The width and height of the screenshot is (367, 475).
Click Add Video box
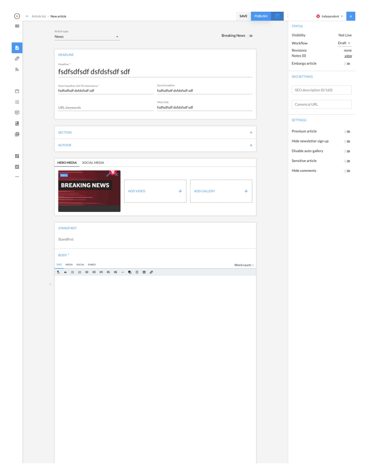coord(155,191)
